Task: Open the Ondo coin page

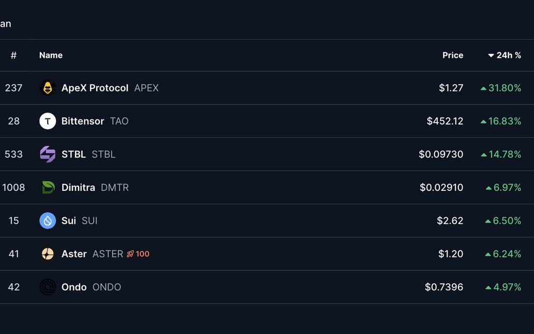Action: (x=74, y=287)
